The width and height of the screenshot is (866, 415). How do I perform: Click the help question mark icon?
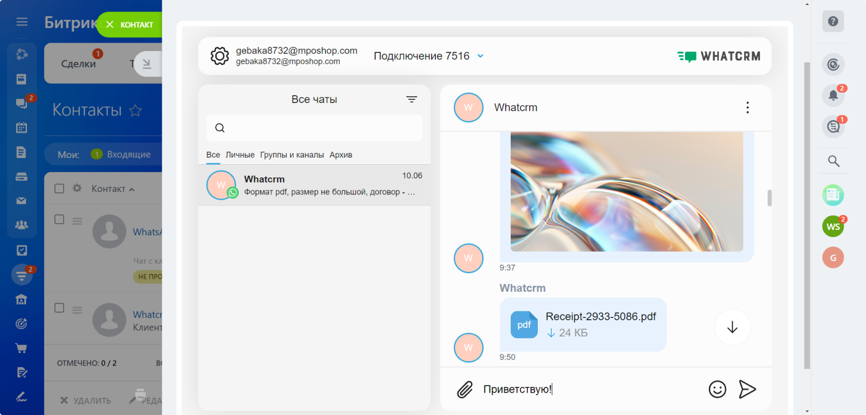[833, 21]
